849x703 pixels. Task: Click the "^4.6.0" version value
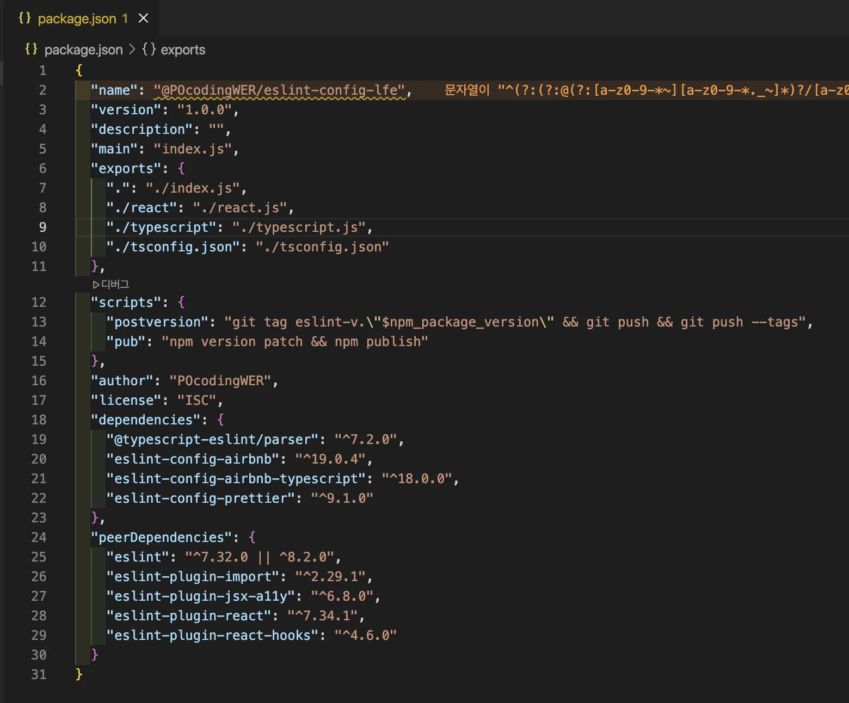pos(366,635)
